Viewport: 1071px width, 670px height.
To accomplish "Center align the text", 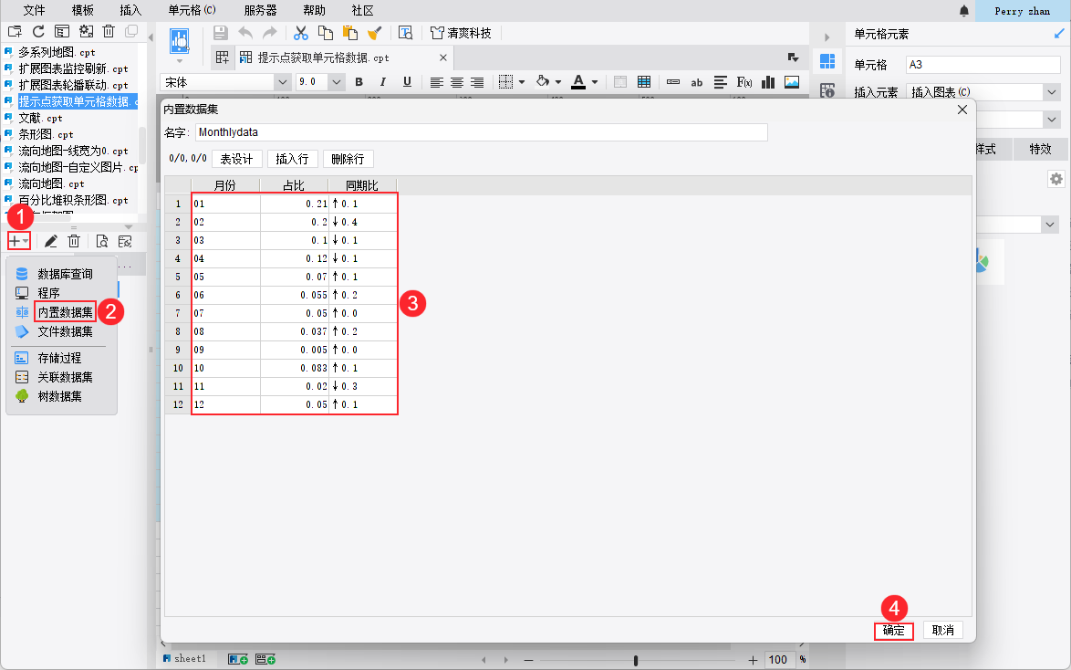I will [x=457, y=82].
